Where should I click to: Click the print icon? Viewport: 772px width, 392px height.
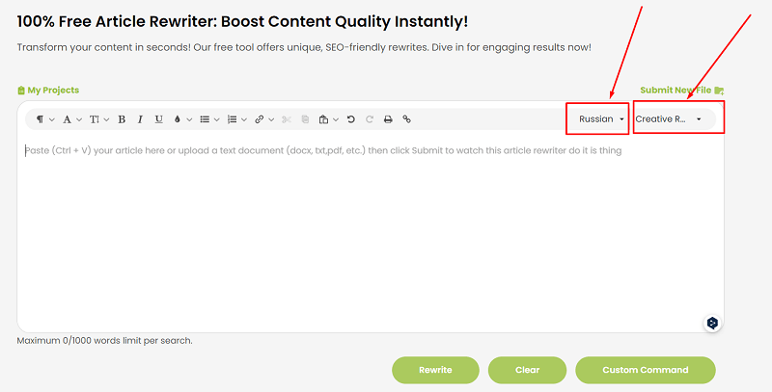click(x=388, y=119)
